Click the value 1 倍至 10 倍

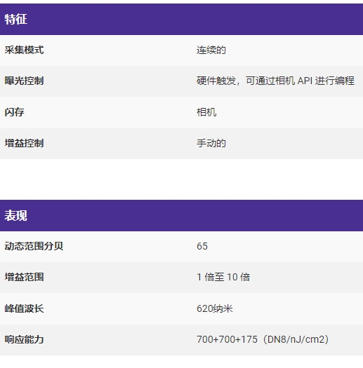pos(223,277)
